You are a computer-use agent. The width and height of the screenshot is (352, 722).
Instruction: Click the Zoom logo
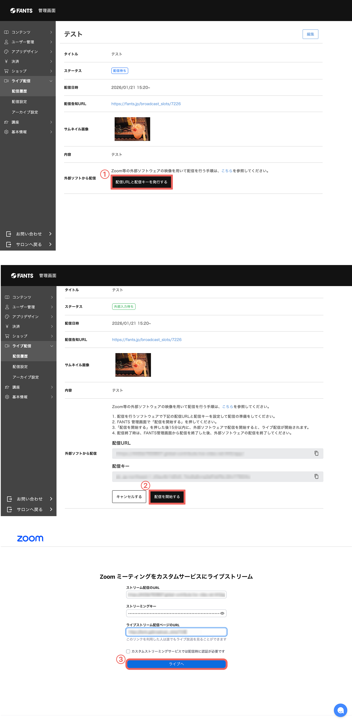30,538
